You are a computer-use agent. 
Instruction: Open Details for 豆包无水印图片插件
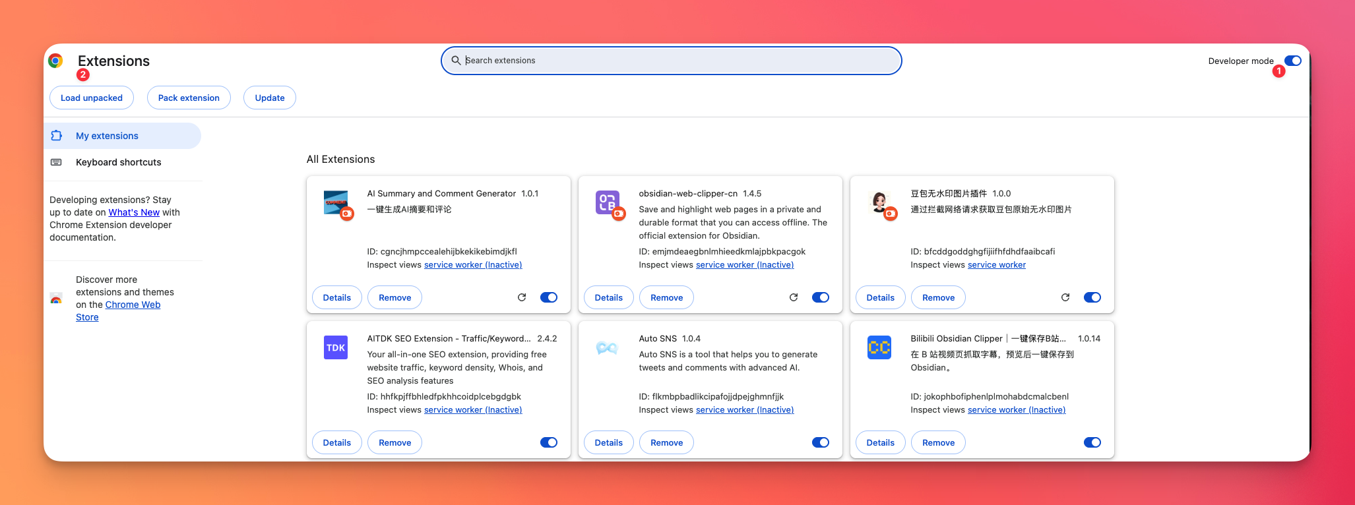(x=881, y=297)
